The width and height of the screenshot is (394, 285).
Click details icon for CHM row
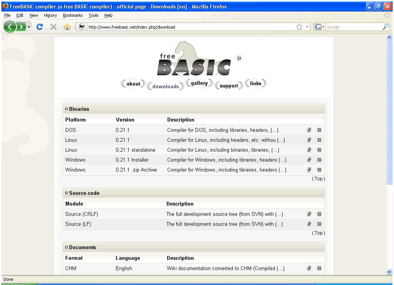[319, 268]
